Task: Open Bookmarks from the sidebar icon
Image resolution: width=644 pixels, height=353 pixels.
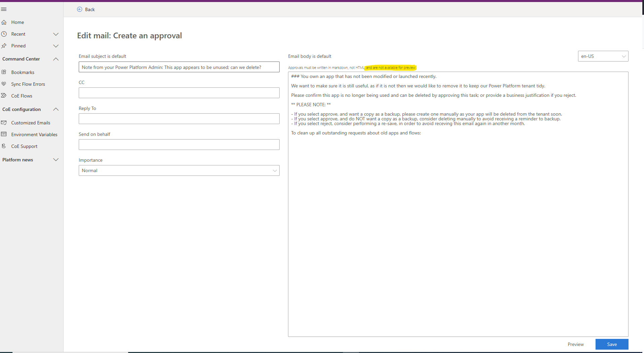Action: coord(4,72)
